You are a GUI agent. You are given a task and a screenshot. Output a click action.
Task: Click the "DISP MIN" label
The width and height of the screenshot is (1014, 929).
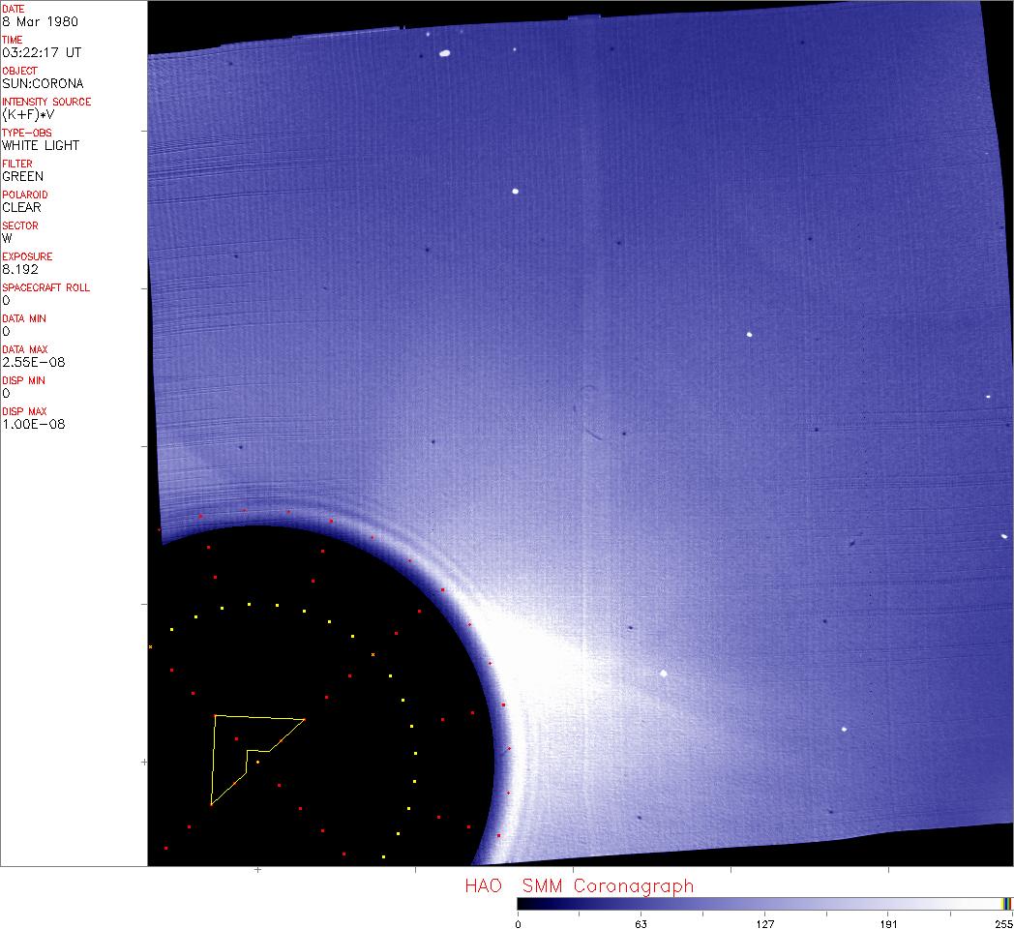tap(22, 380)
